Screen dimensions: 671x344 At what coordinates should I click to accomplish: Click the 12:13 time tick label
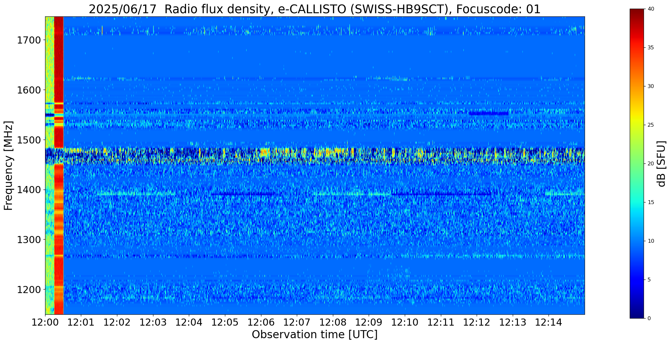513,322
